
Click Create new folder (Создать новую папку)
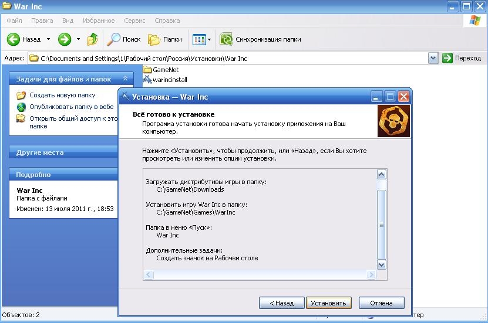(x=62, y=95)
